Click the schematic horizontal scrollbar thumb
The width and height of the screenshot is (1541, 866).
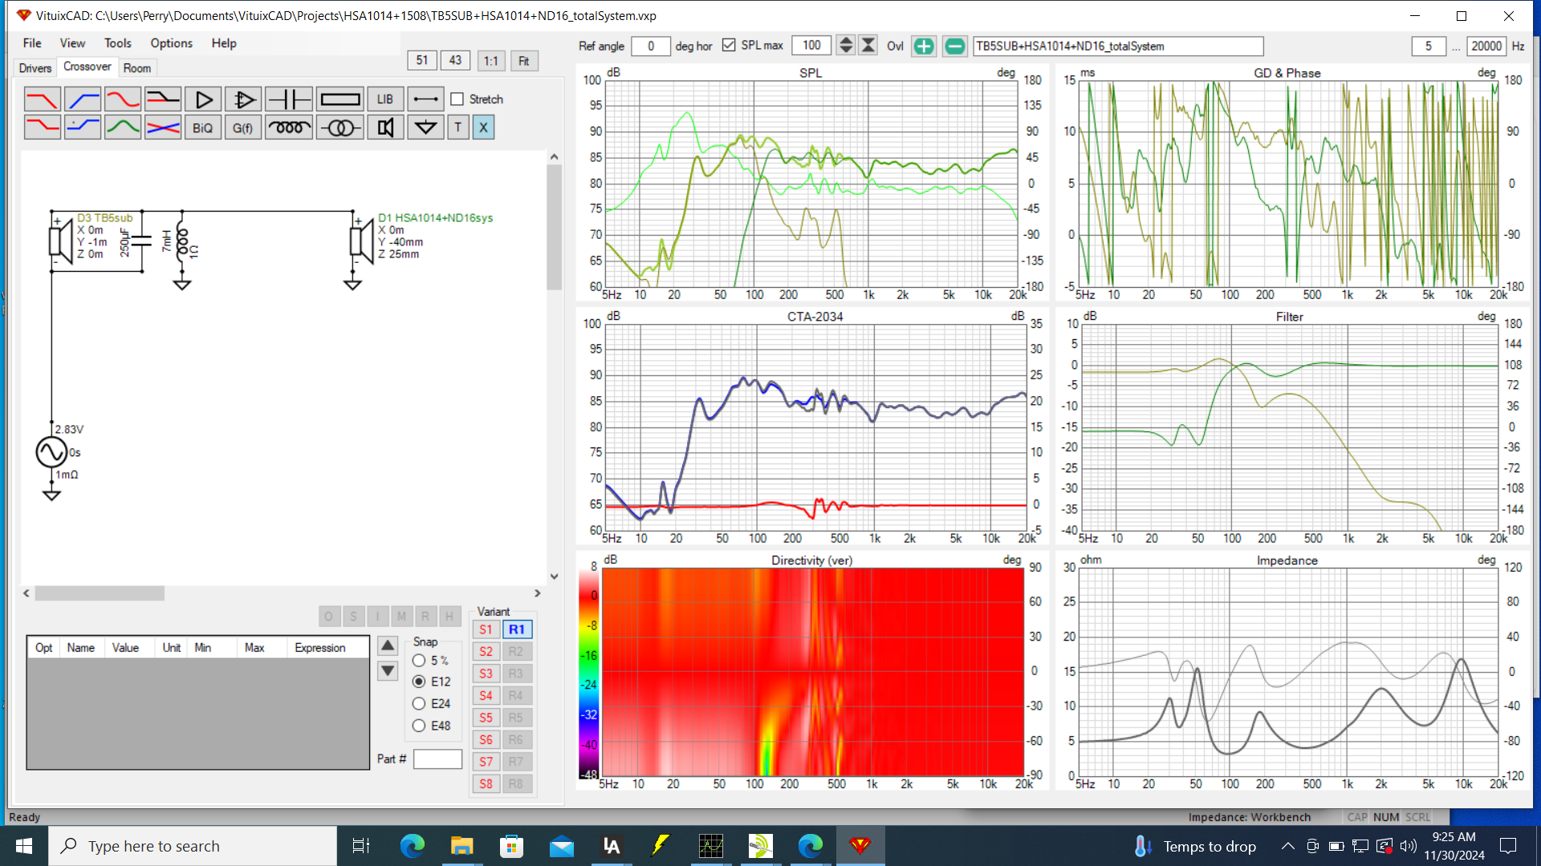pyautogui.click(x=100, y=593)
